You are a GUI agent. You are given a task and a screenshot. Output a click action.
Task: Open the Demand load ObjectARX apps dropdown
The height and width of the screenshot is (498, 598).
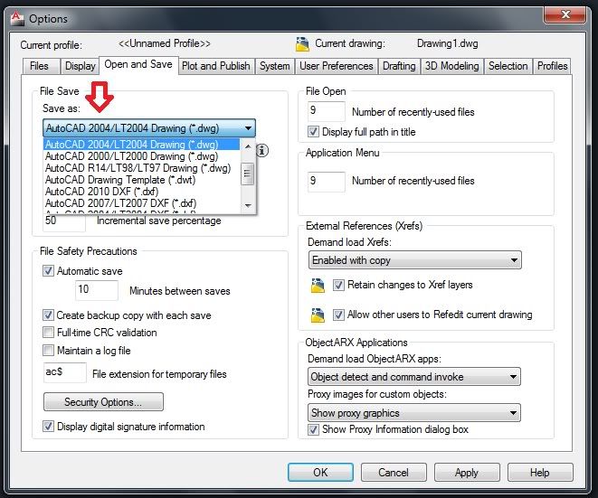pos(413,377)
